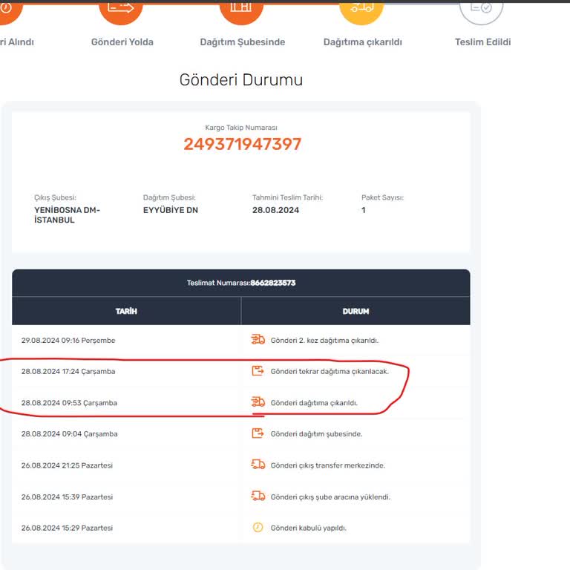Click clock icon beside 'Gönderi kabulü yapıldı.'
Image resolution: width=570 pixels, height=570 pixels.
[x=258, y=527]
